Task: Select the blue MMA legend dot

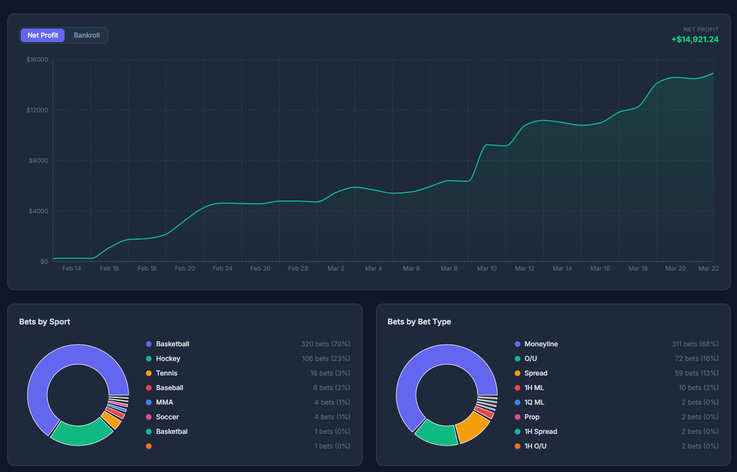Action: 149,402
